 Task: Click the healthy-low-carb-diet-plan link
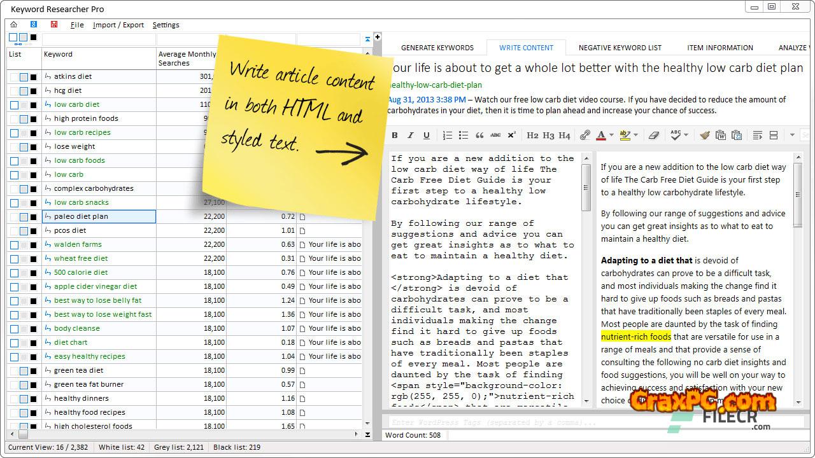tap(434, 85)
